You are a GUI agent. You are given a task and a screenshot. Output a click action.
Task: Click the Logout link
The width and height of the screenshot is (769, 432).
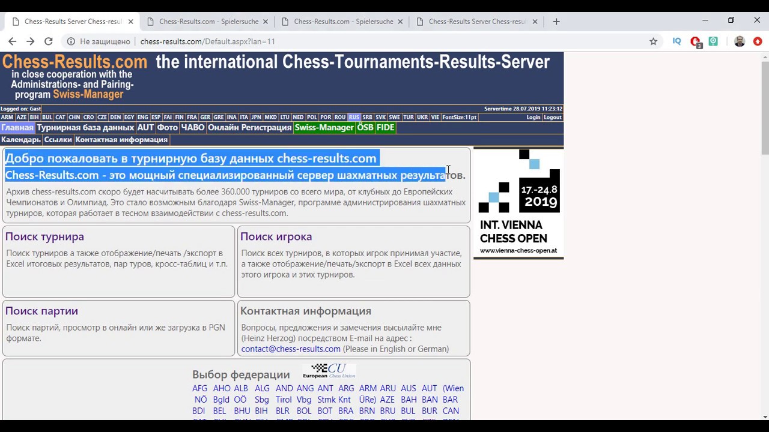pos(553,118)
